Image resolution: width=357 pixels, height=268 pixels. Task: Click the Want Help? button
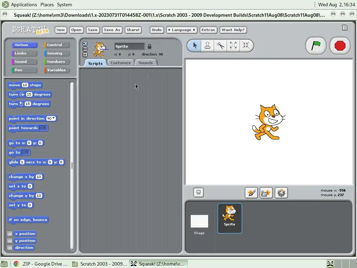[x=233, y=30]
